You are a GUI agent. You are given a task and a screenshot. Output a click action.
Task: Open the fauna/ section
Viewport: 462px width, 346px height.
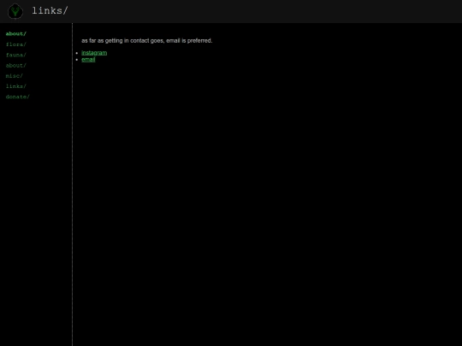pos(16,55)
